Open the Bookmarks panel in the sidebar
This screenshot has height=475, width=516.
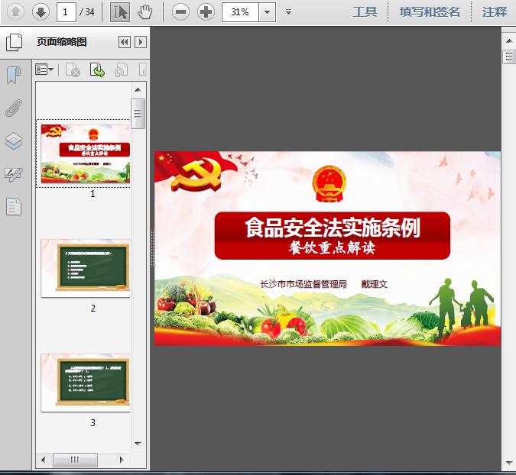(14, 75)
